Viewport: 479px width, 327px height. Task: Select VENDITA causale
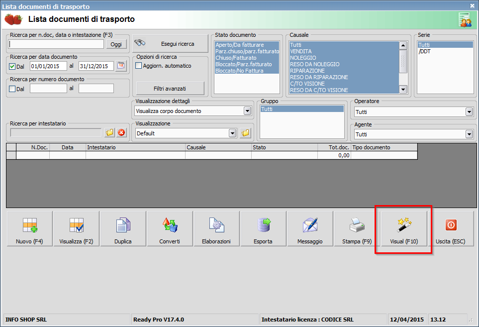[x=344, y=51]
